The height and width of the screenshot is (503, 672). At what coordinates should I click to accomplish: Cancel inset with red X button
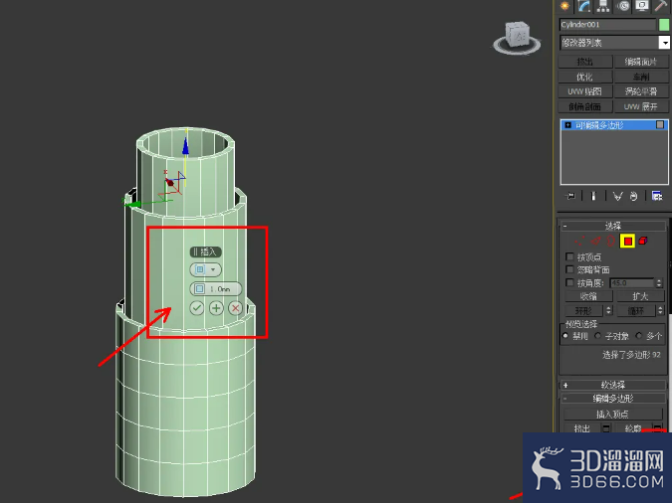(235, 308)
